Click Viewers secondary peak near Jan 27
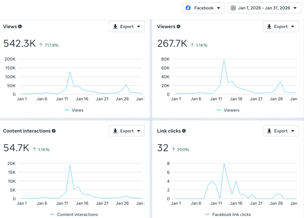This screenshot has width=304, height=218. click(x=280, y=81)
